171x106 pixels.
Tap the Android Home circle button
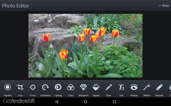coord(85,102)
